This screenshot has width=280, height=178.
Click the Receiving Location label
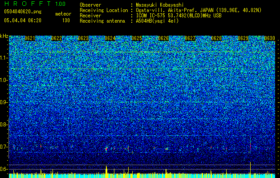pos(104,10)
